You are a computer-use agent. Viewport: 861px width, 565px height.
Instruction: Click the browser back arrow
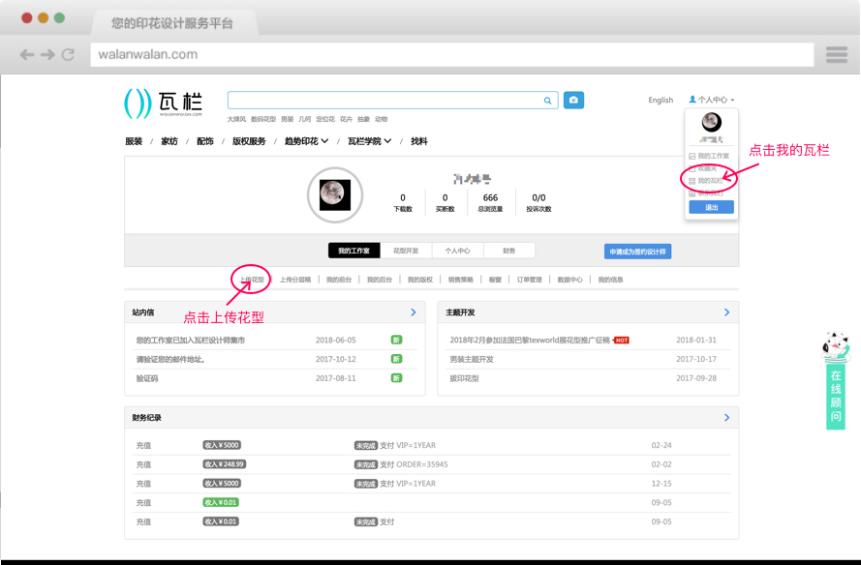click(27, 55)
